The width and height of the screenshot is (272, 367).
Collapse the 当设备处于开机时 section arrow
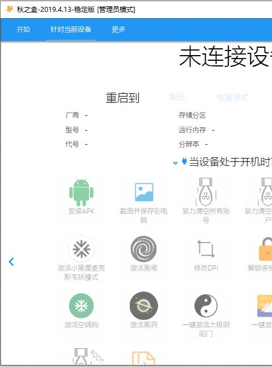click(x=175, y=163)
